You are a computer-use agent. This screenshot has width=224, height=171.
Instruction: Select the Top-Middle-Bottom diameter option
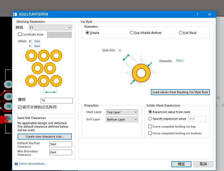132,33
